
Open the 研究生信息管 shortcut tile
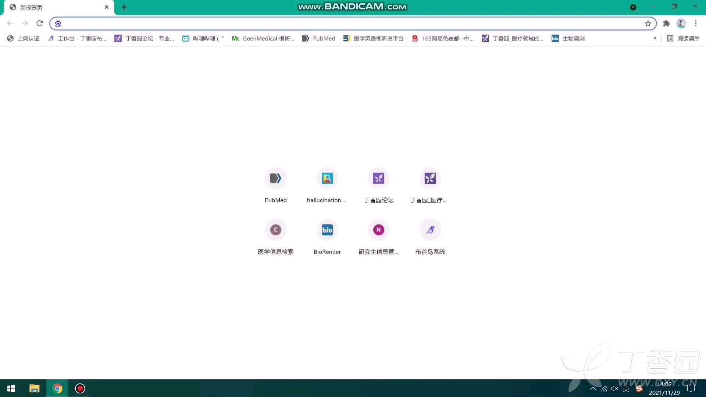[x=378, y=237]
